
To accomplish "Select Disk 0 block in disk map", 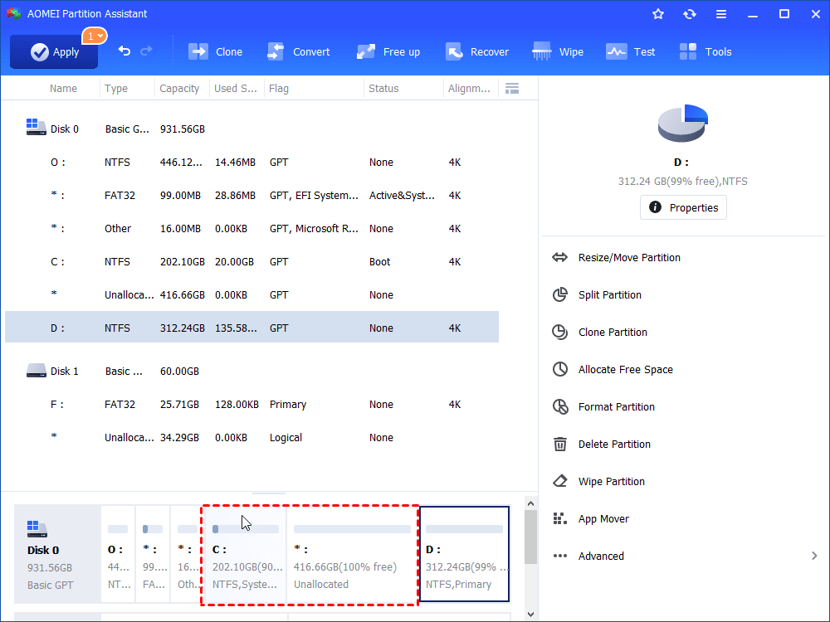I will pos(57,554).
